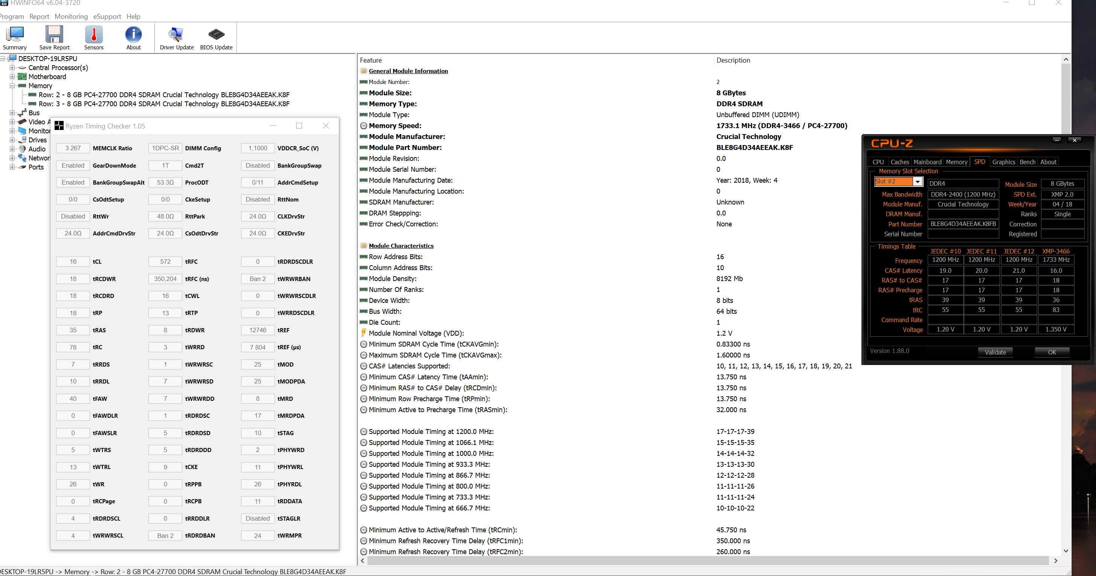Screen dimensions: 1096x576
Task: Collapse the Memory tree node
Action: click(x=12, y=86)
